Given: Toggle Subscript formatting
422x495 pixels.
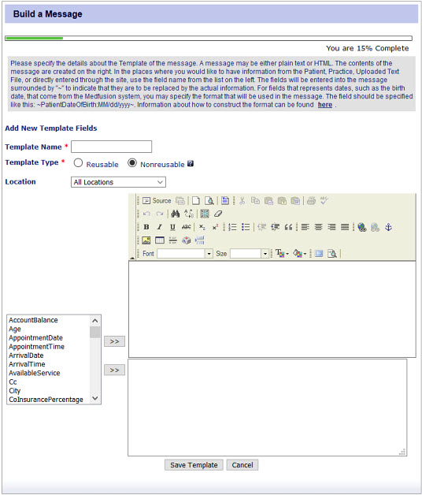Looking at the screenshot, I should [202, 227].
